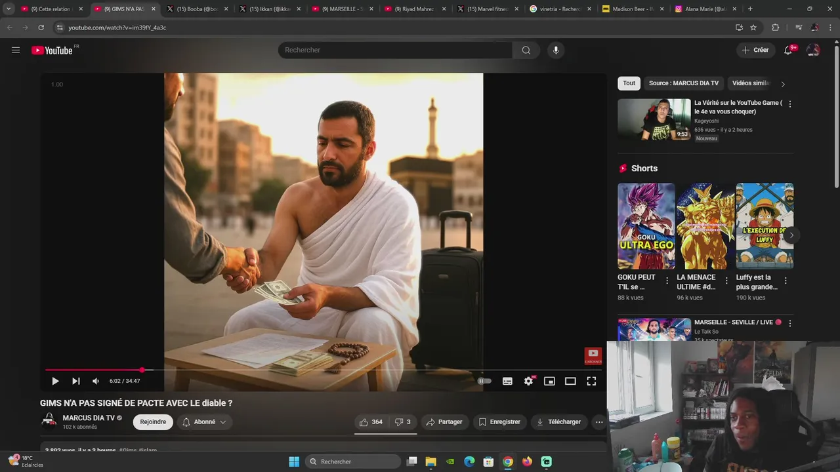Enable miniplayer mode
Screen dimensions: 840x472
point(549,381)
